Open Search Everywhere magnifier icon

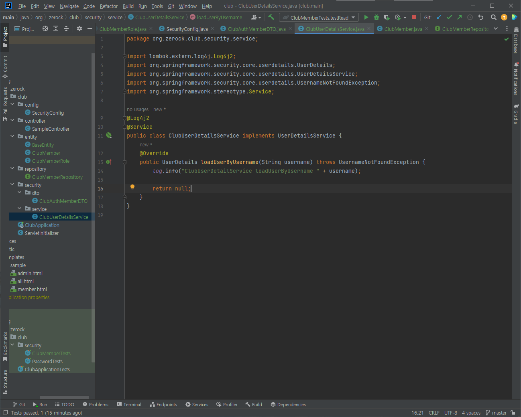(494, 17)
